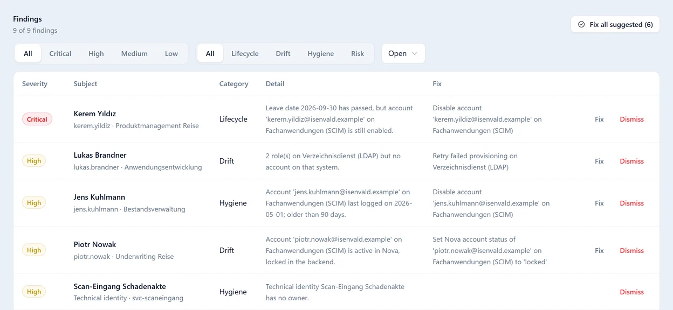Click 'Technical identity · svc-scaneingang' subtext
This screenshot has height=310, width=673.
point(128,298)
